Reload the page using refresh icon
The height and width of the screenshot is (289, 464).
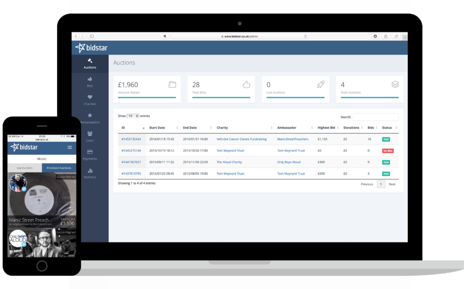(x=305, y=36)
